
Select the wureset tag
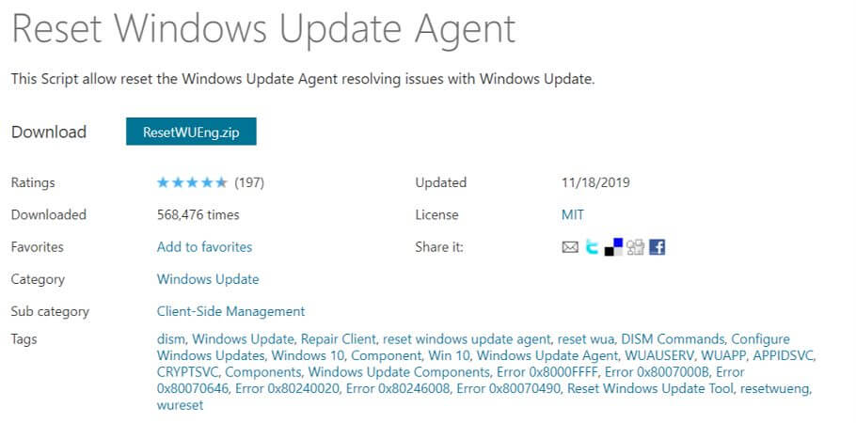181,405
